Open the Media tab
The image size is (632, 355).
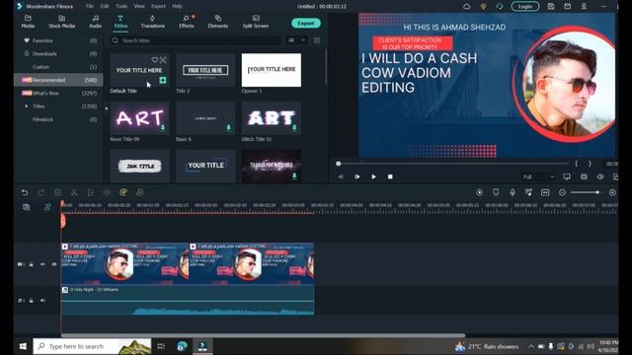pos(28,22)
